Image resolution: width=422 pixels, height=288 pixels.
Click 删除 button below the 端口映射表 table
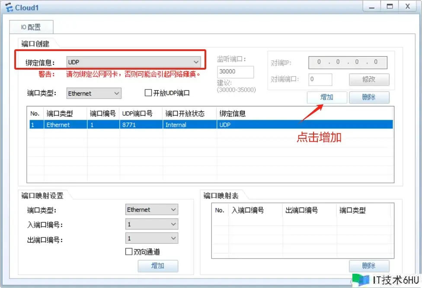click(369, 266)
